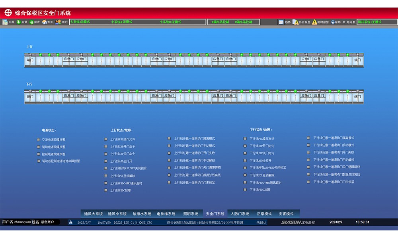The width and height of the screenshot is (398, 238).
Task: Open the 实时报警 warning triangle icon
Action: pyautogui.click(x=314, y=22)
